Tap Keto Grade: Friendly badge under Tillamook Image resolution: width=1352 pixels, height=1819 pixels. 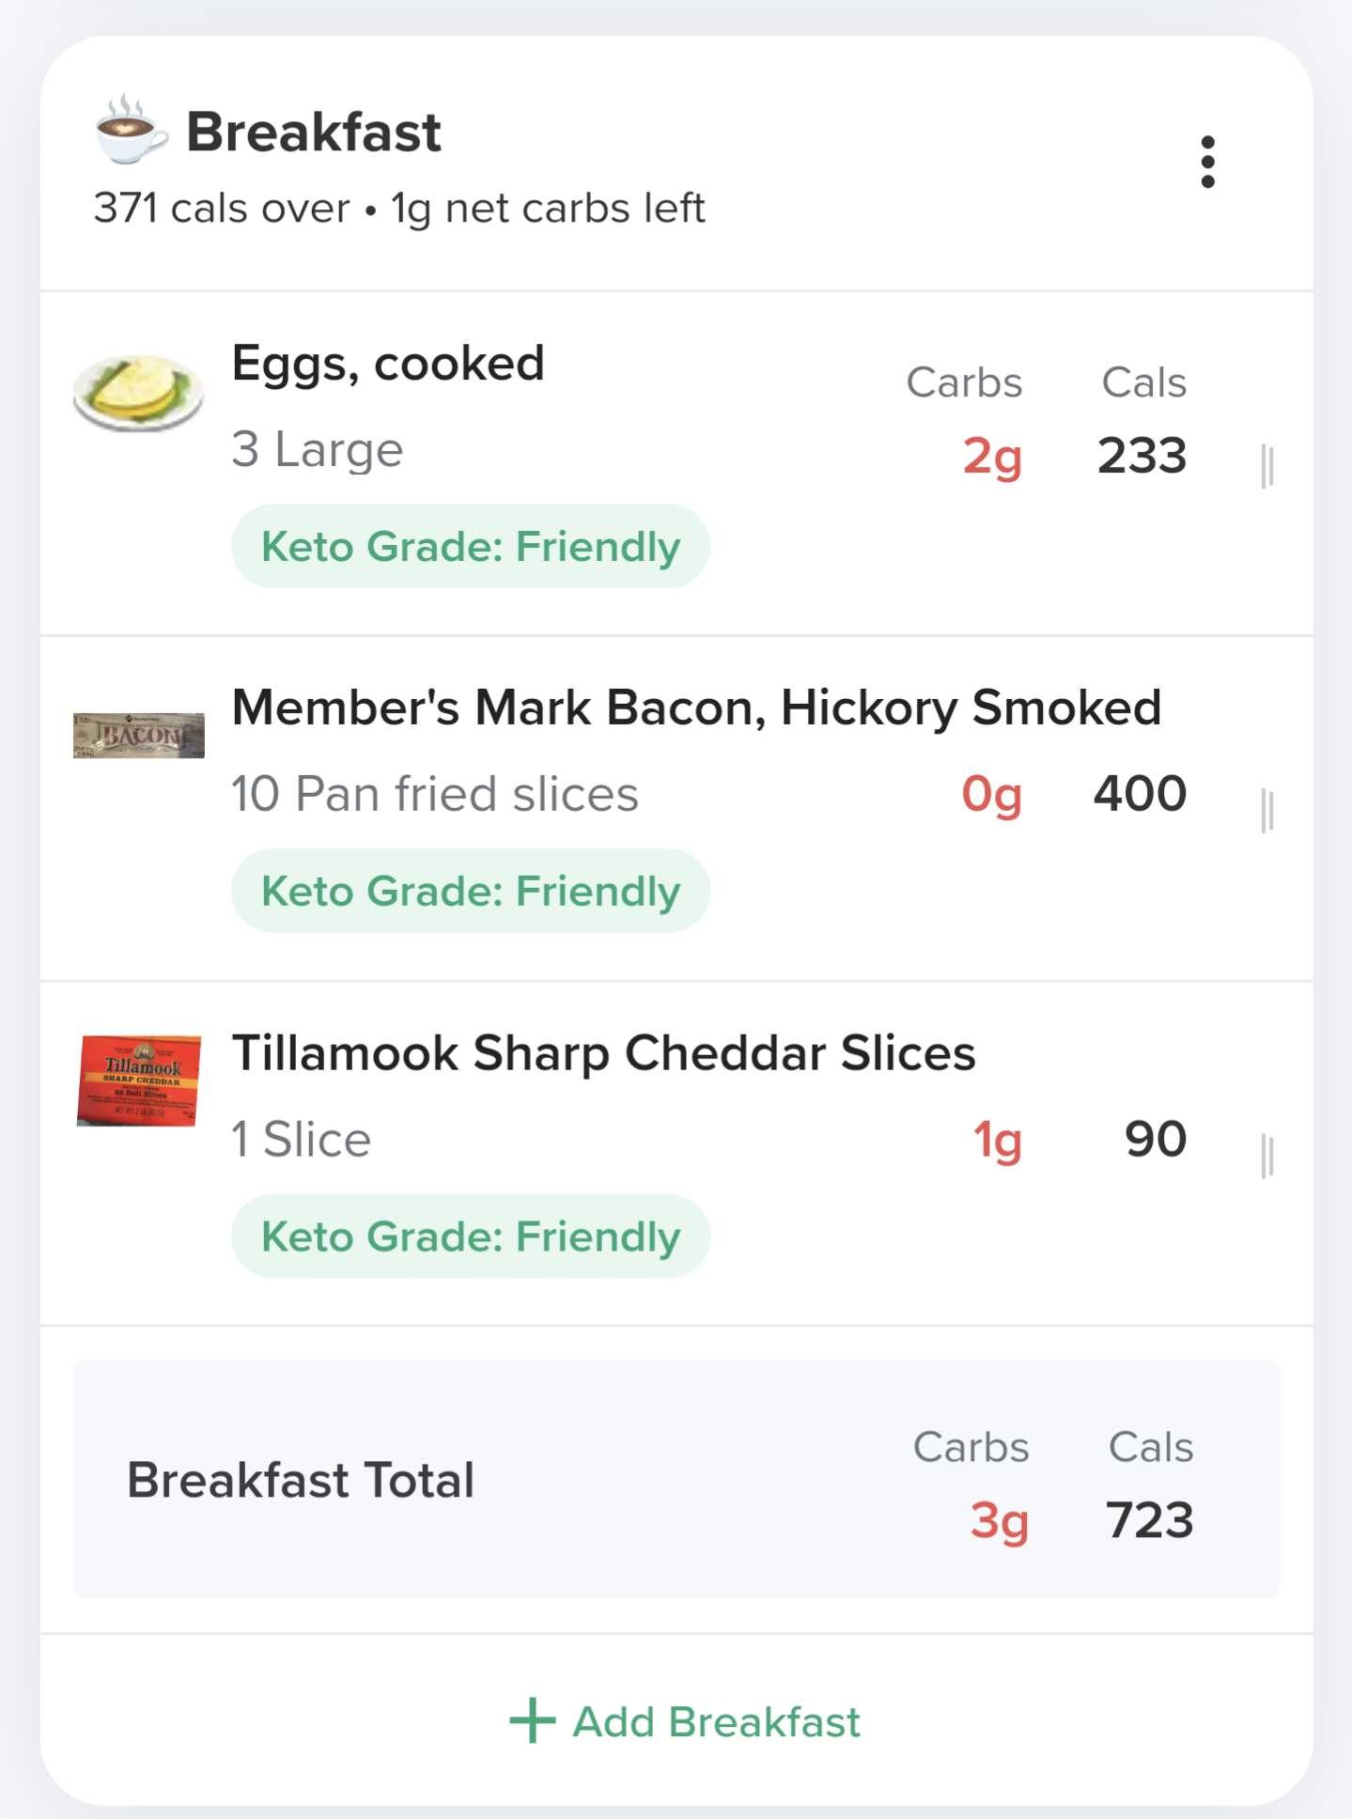[471, 1236]
